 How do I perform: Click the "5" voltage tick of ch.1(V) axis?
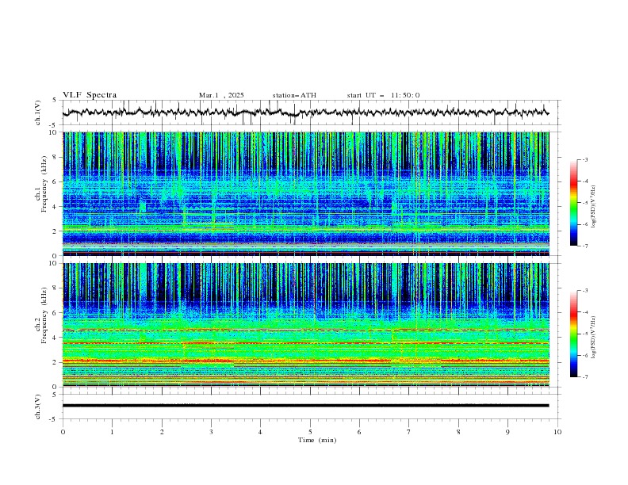[56, 101]
